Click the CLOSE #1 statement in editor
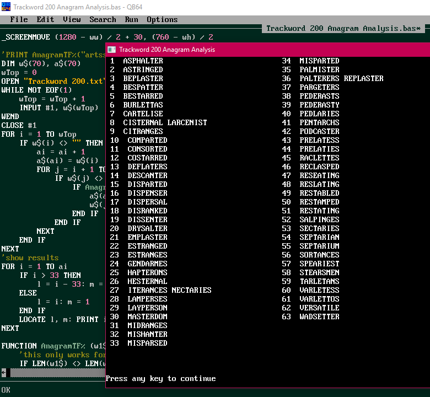The width and height of the screenshot is (430, 397). pyautogui.click(x=19, y=125)
